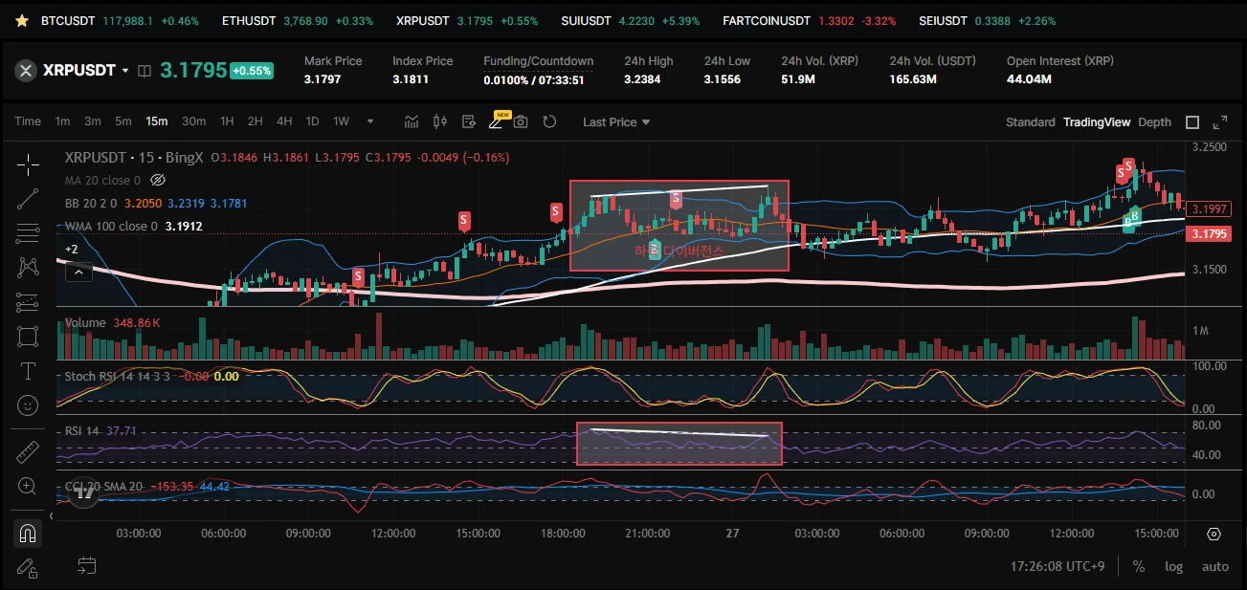This screenshot has height=590, width=1247.
Task: Click BTCUSDT ticker in top bar
Action: click(68, 20)
